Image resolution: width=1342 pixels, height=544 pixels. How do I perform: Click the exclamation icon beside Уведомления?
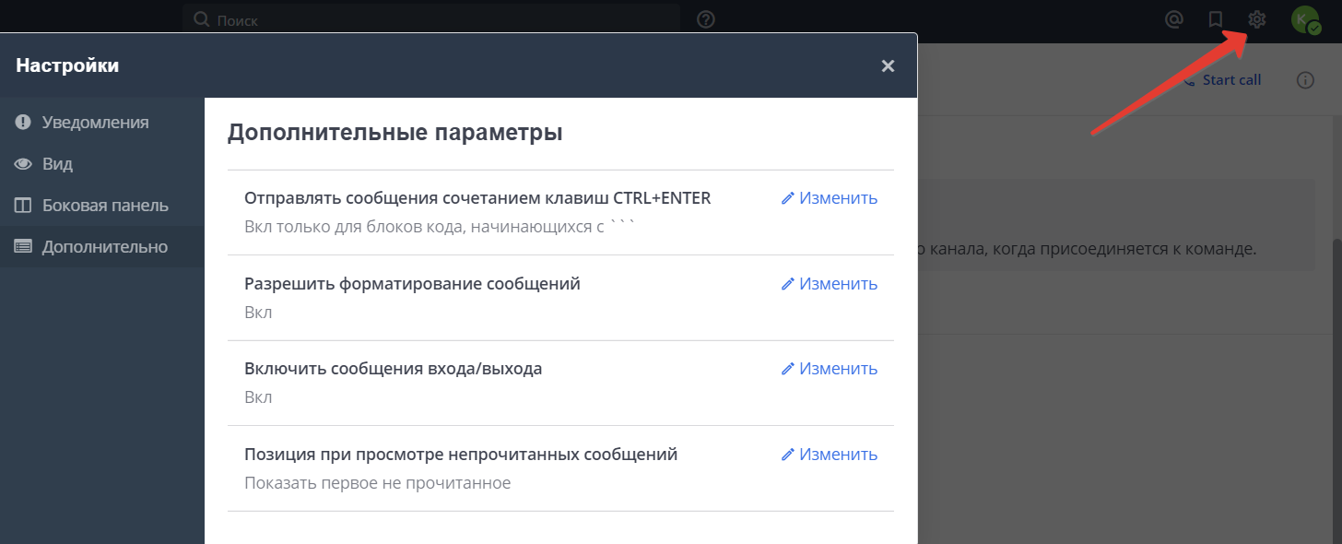(21, 122)
